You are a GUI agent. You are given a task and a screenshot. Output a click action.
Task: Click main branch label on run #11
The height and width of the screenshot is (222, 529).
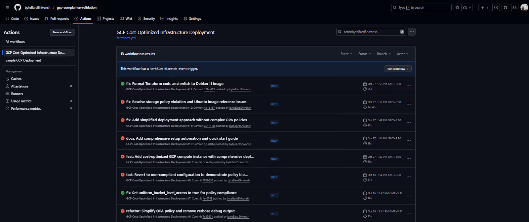tap(274, 123)
